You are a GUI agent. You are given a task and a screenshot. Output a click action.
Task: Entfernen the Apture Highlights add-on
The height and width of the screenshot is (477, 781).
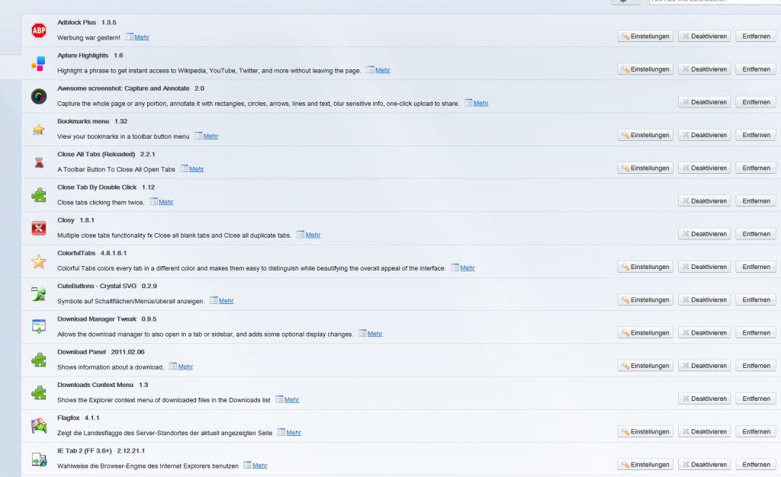tap(756, 69)
